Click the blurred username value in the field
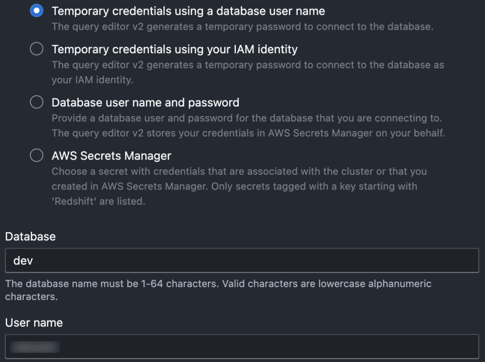 coord(35,346)
